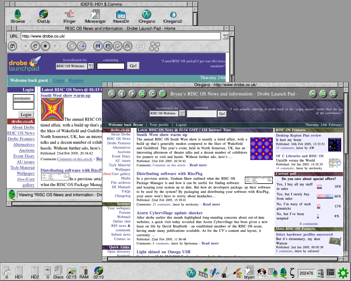Click the search text field in Oregano
The height and width of the screenshot is (281, 351).
tap(202, 114)
